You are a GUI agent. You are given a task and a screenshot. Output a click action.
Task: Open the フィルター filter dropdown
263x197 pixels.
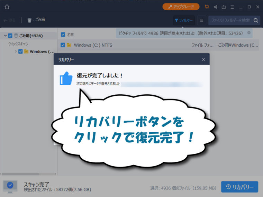(x=184, y=20)
